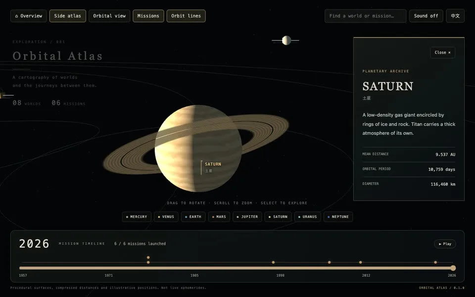
Task: Click the mission marker just before 2012
Action: click(361, 262)
